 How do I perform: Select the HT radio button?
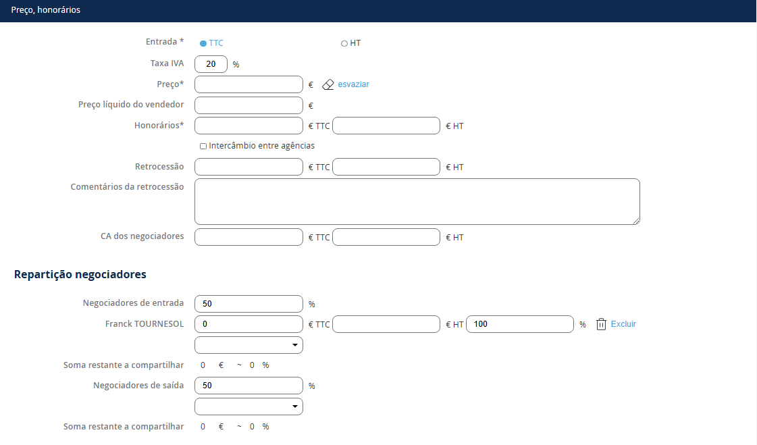[344, 43]
